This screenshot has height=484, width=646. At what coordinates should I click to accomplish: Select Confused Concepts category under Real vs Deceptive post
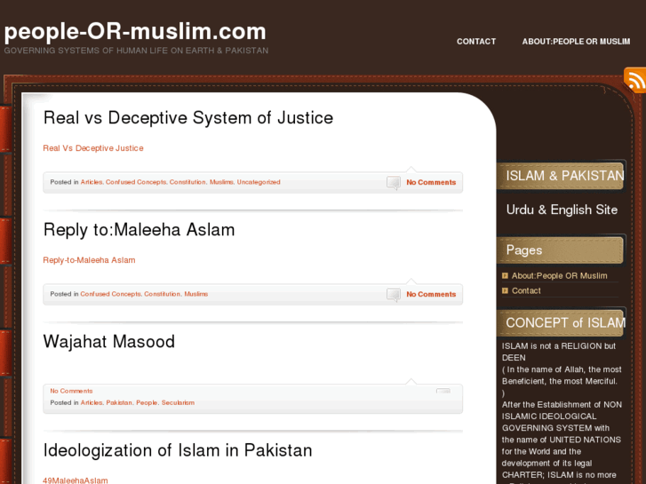click(136, 182)
